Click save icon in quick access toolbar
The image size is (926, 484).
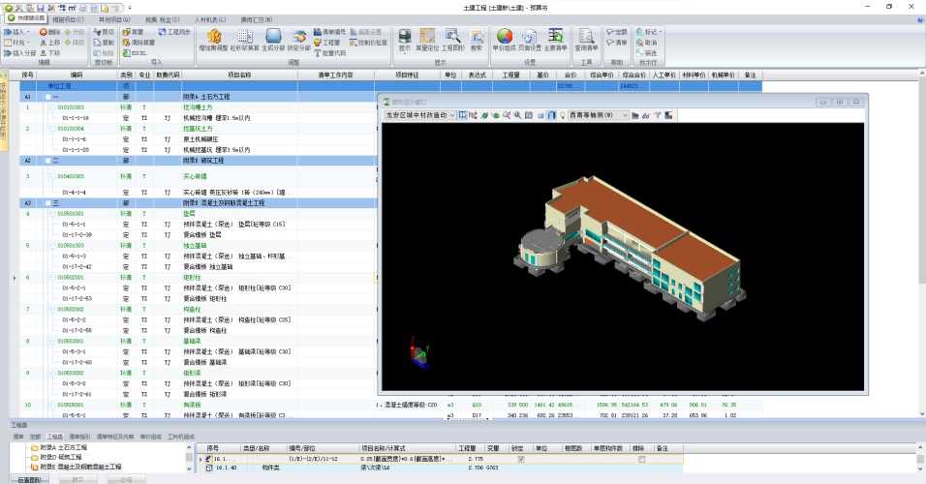pos(40,8)
